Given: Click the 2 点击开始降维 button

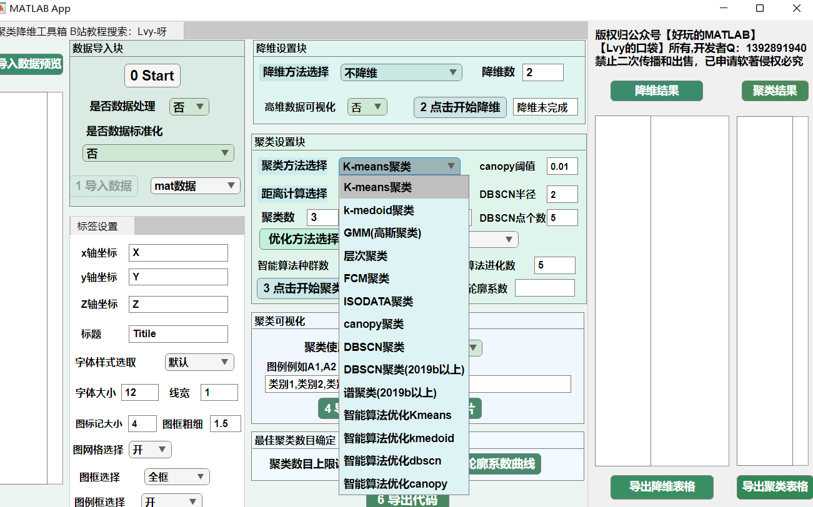Looking at the screenshot, I should coord(460,107).
